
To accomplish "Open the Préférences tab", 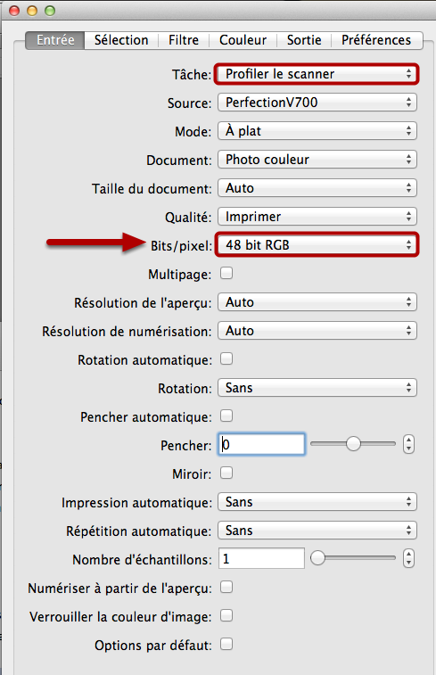I will click(x=376, y=40).
